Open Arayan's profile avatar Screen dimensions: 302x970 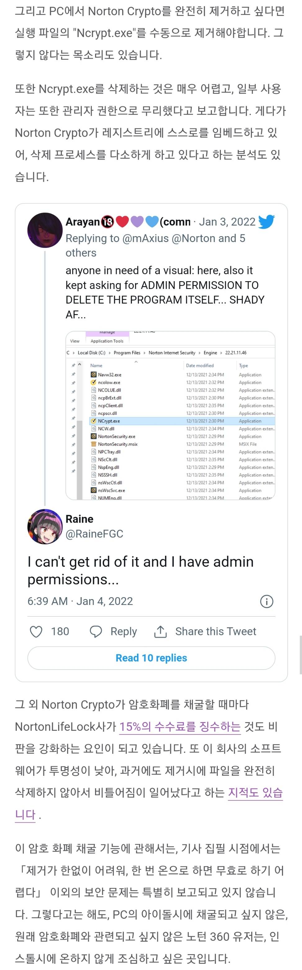click(x=45, y=230)
